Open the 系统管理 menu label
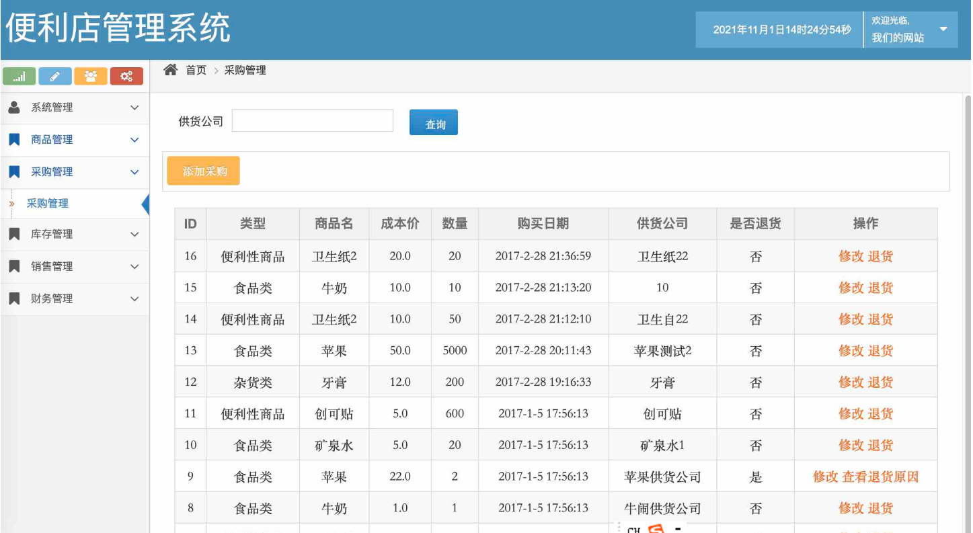Viewport: 973px width, 533px height. 52,107
